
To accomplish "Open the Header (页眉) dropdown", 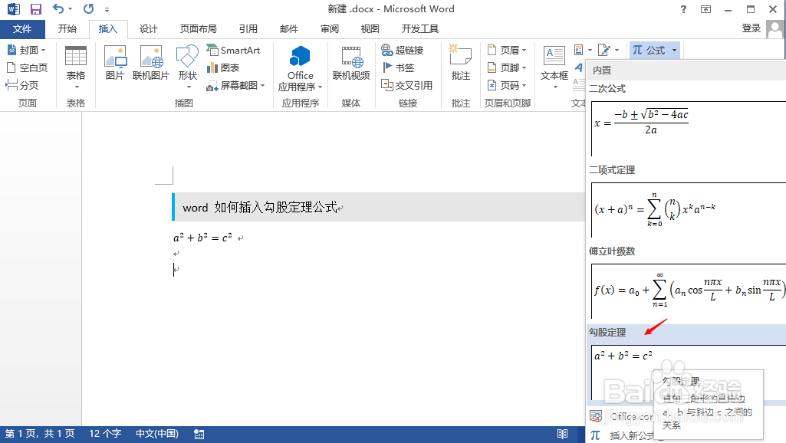I will pyautogui.click(x=507, y=50).
